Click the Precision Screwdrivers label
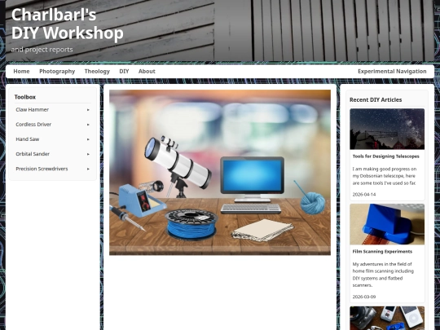Image resolution: width=440 pixels, height=330 pixels. (42, 169)
